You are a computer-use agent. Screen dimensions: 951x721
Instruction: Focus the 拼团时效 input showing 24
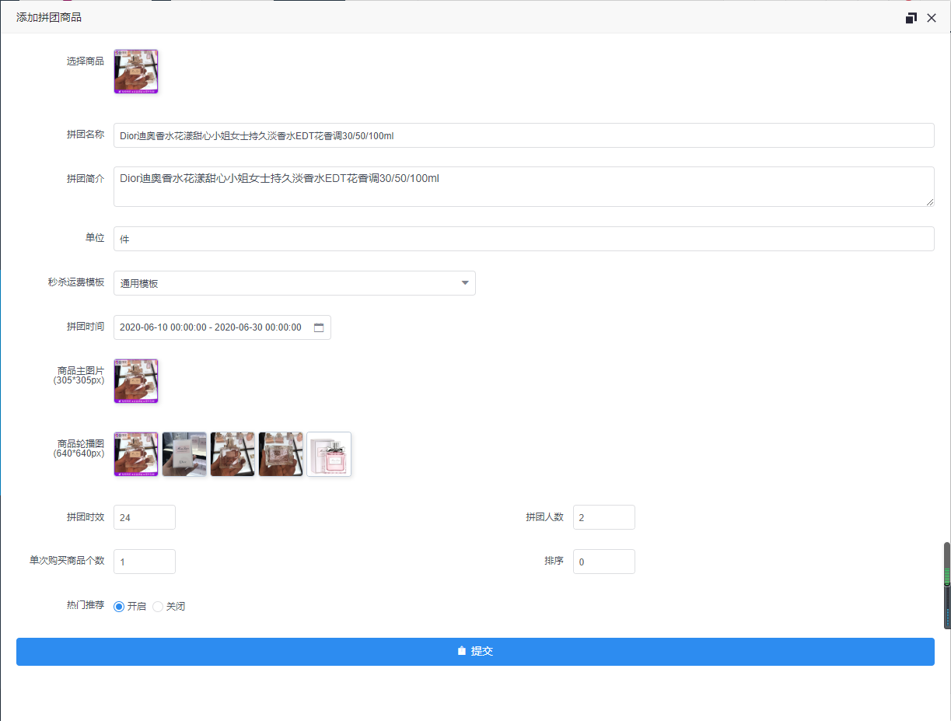145,517
